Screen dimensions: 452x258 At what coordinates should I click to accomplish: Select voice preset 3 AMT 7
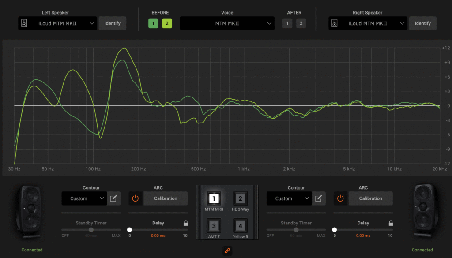coord(214,226)
